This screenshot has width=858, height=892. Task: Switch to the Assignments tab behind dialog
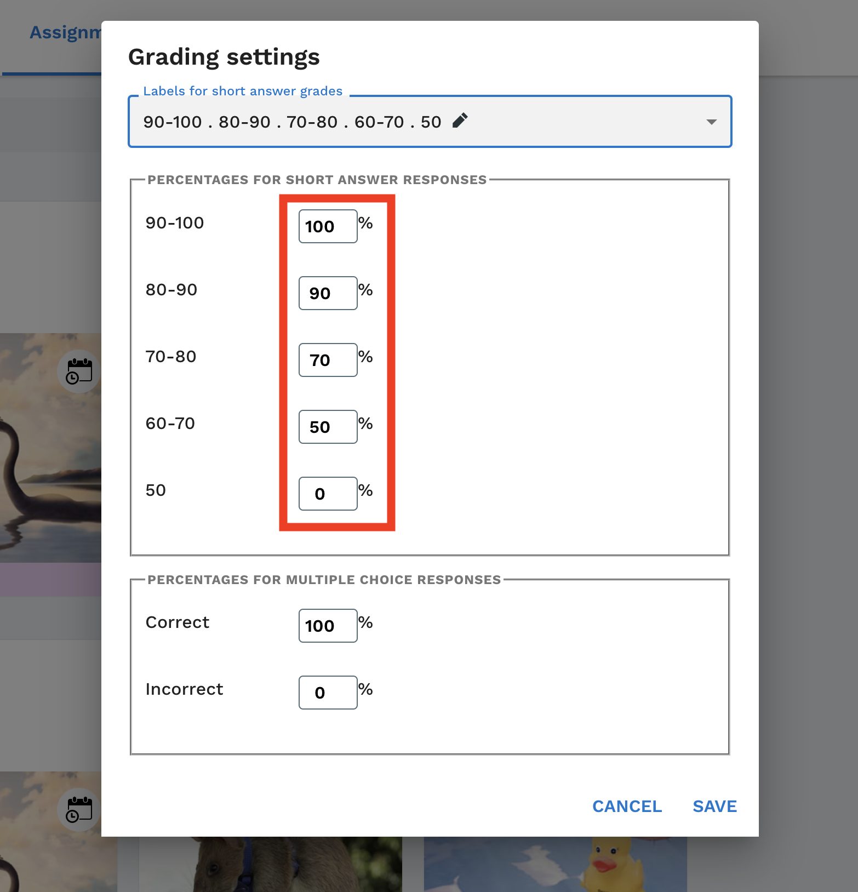coord(65,32)
